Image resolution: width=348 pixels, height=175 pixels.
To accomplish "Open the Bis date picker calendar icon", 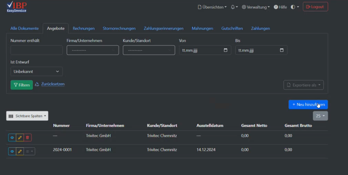I will click(282, 50).
